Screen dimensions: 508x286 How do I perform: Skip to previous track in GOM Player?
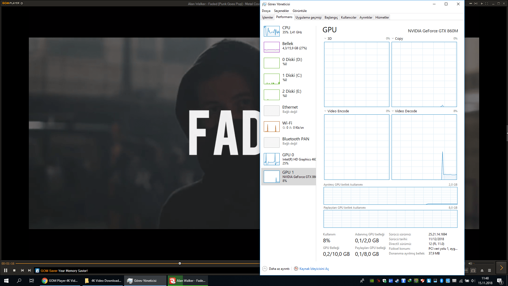[x=22, y=270]
